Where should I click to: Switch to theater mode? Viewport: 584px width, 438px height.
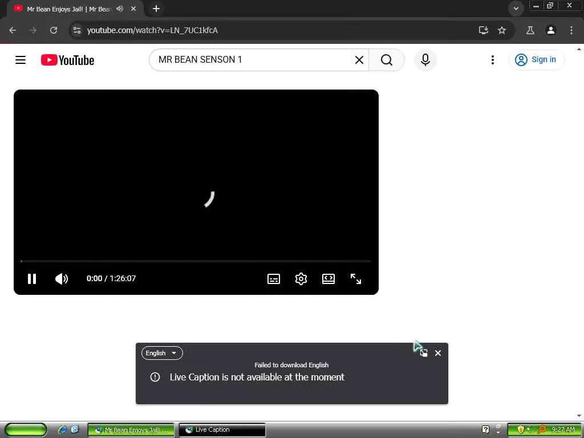(x=328, y=278)
